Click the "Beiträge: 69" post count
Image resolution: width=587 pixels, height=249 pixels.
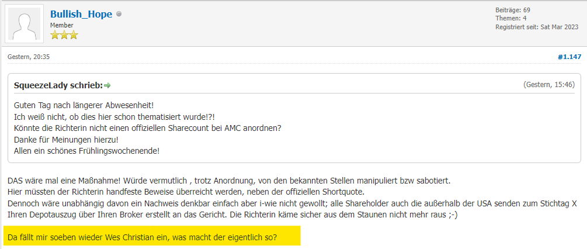[x=512, y=10]
